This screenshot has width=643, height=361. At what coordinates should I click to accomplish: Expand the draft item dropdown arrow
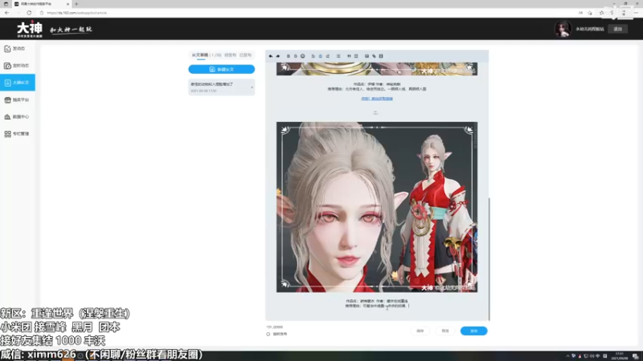point(252,87)
